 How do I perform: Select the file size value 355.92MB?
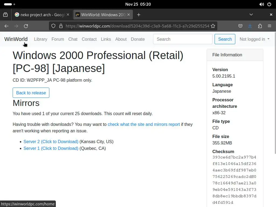point(222,143)
